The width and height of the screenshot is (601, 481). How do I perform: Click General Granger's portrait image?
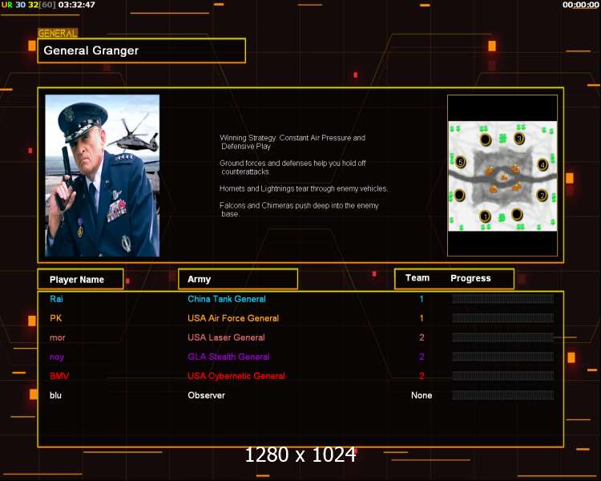(102, 176)
